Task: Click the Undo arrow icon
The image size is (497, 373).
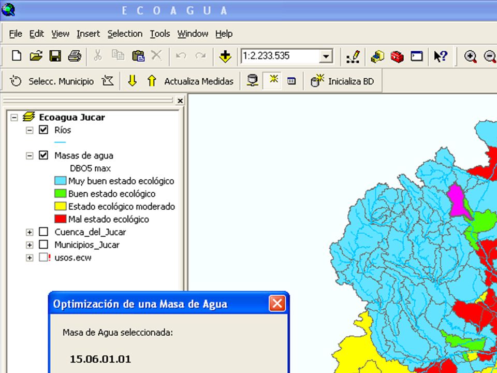Action: (181, 56)
